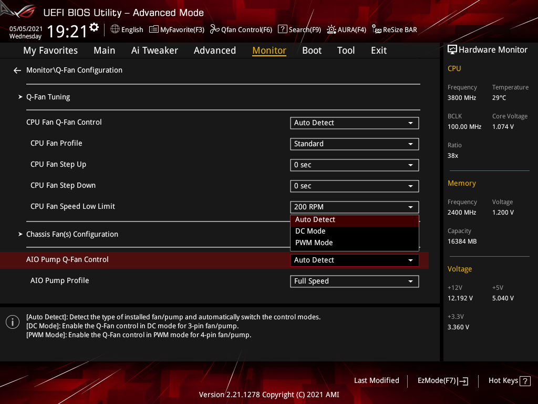Viewport: 538px width, 404px height.
Task: Switch to Advanced tab
Action: 215,50
